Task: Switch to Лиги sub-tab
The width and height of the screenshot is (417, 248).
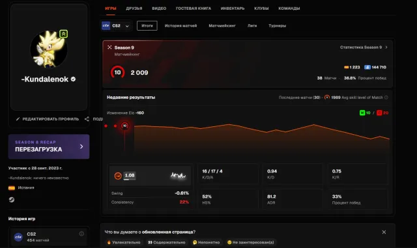Action: 252,26
